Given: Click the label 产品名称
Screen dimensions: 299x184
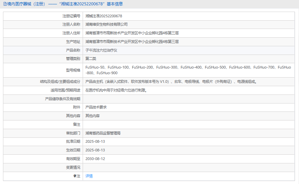Looking at the screenshot, I should point(73,50).
